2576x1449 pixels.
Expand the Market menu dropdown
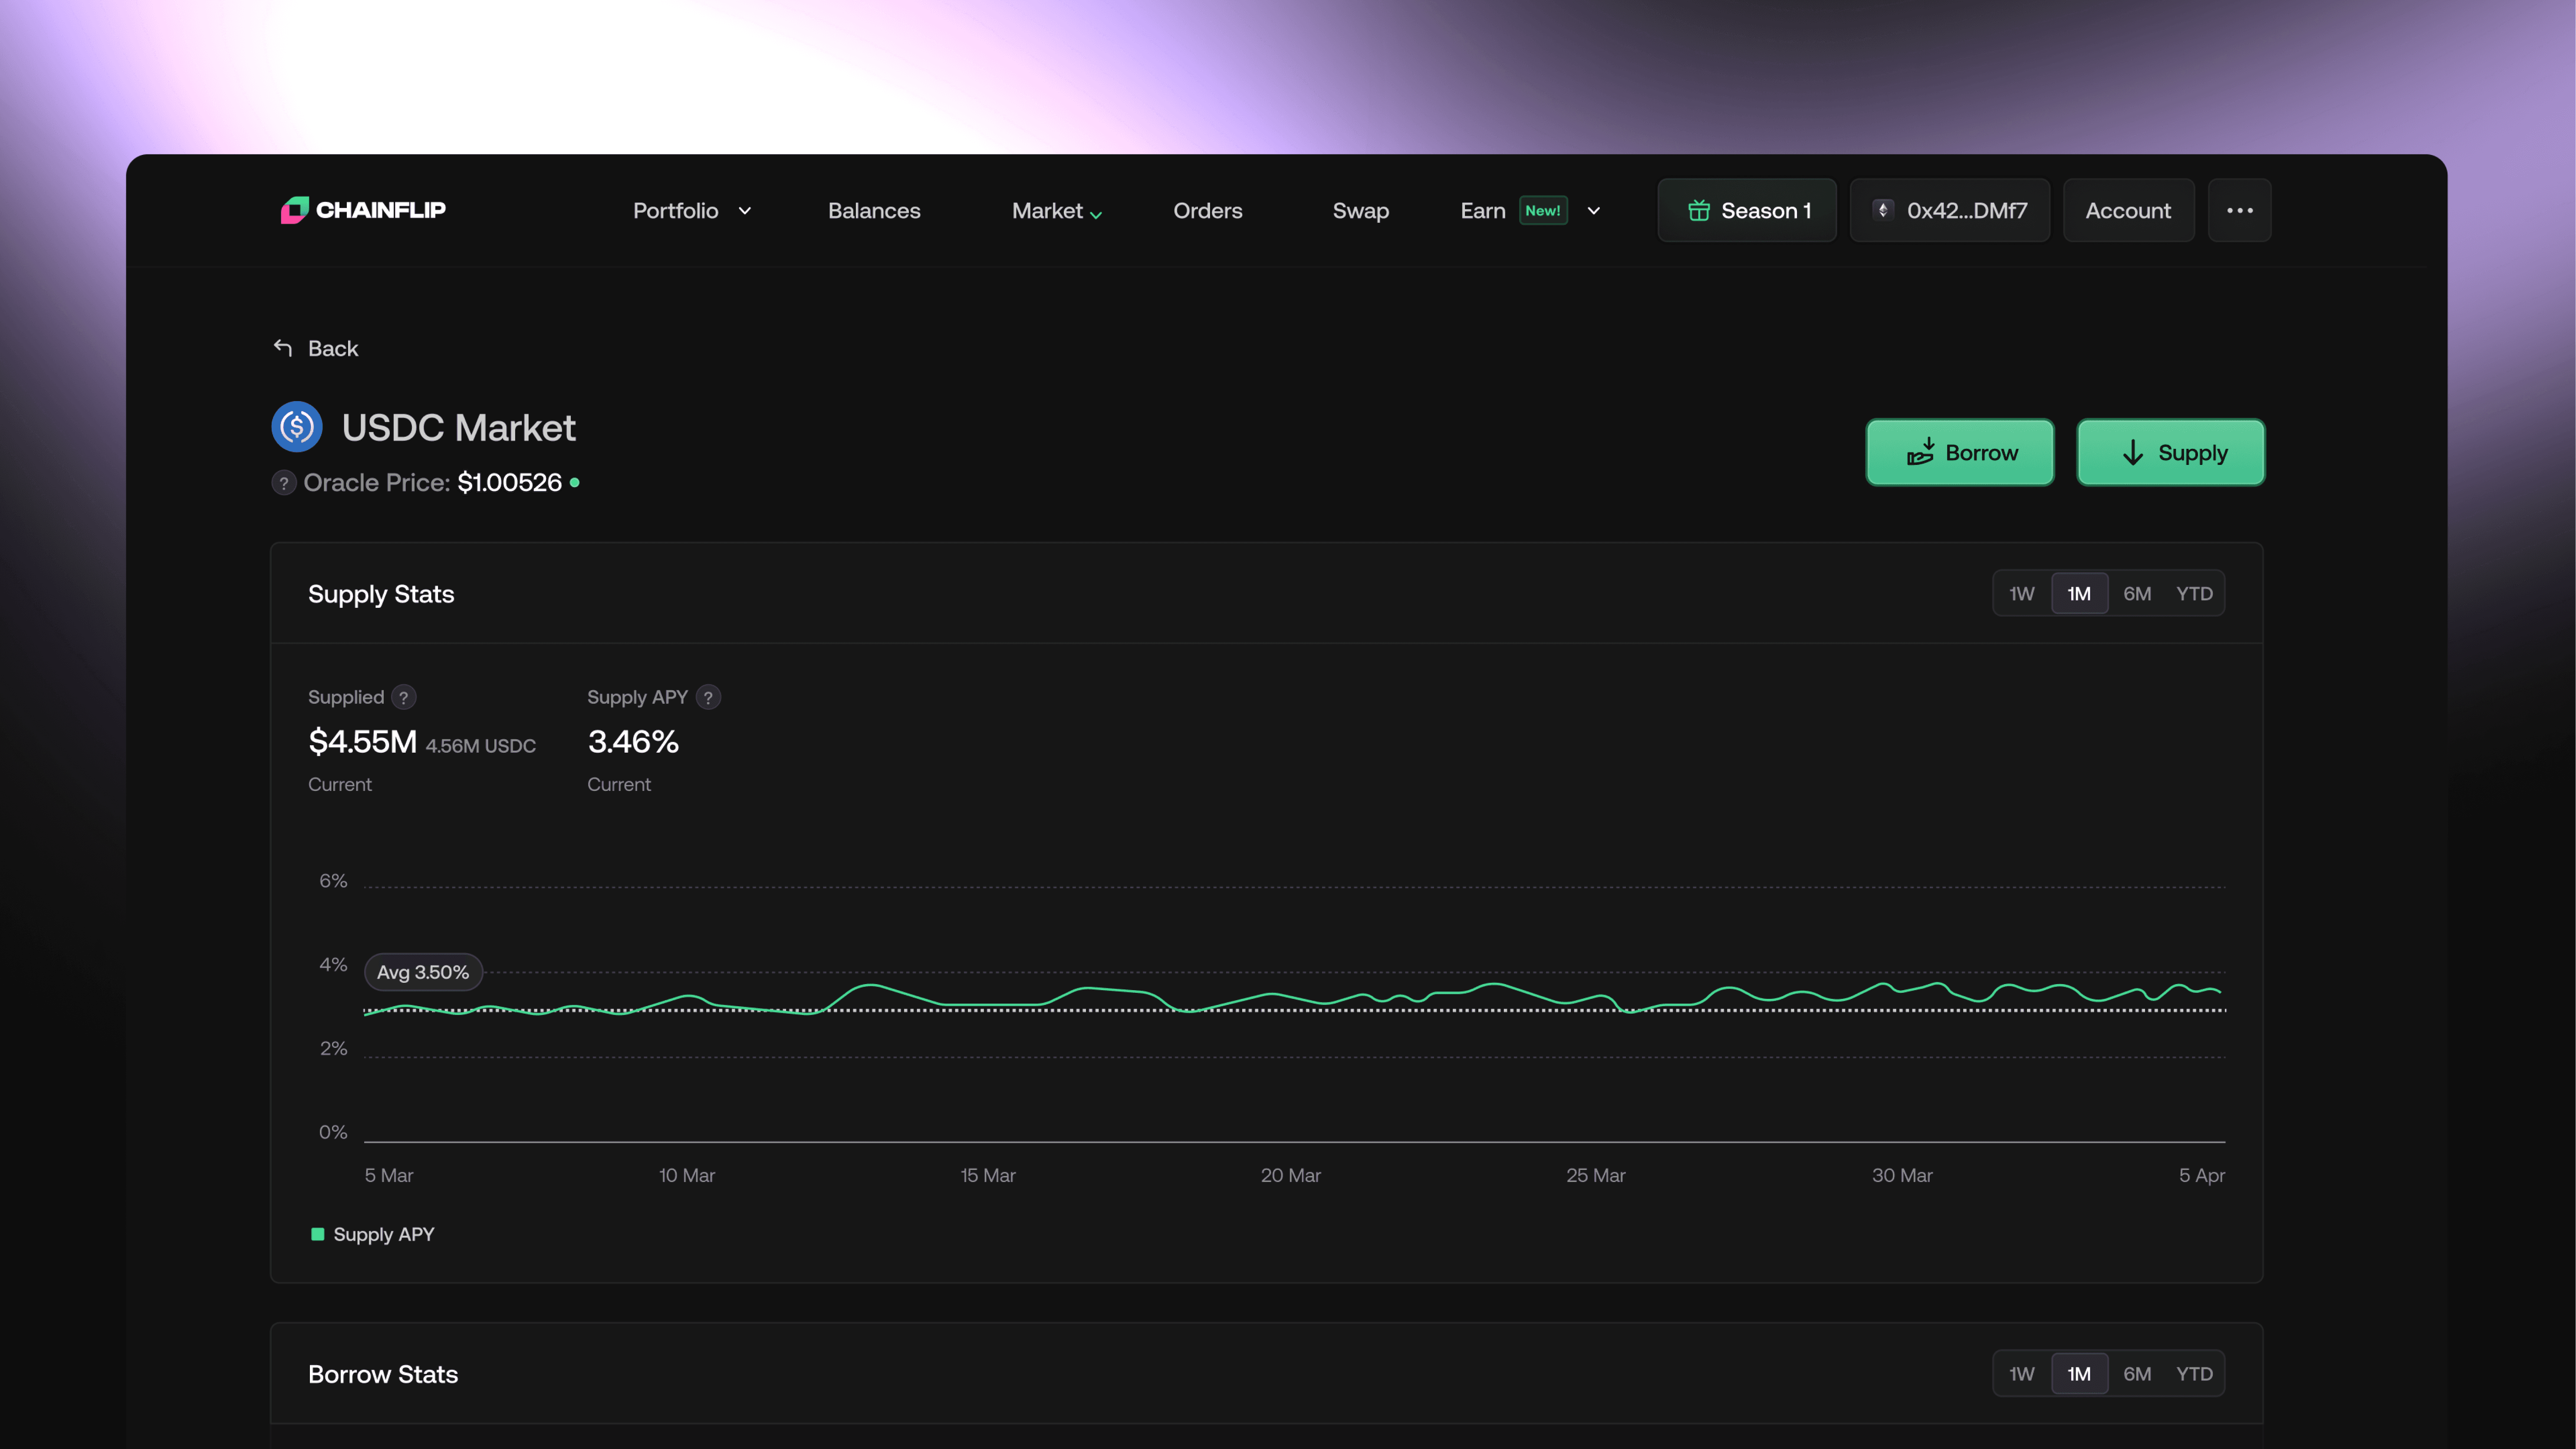[1096, 214]
